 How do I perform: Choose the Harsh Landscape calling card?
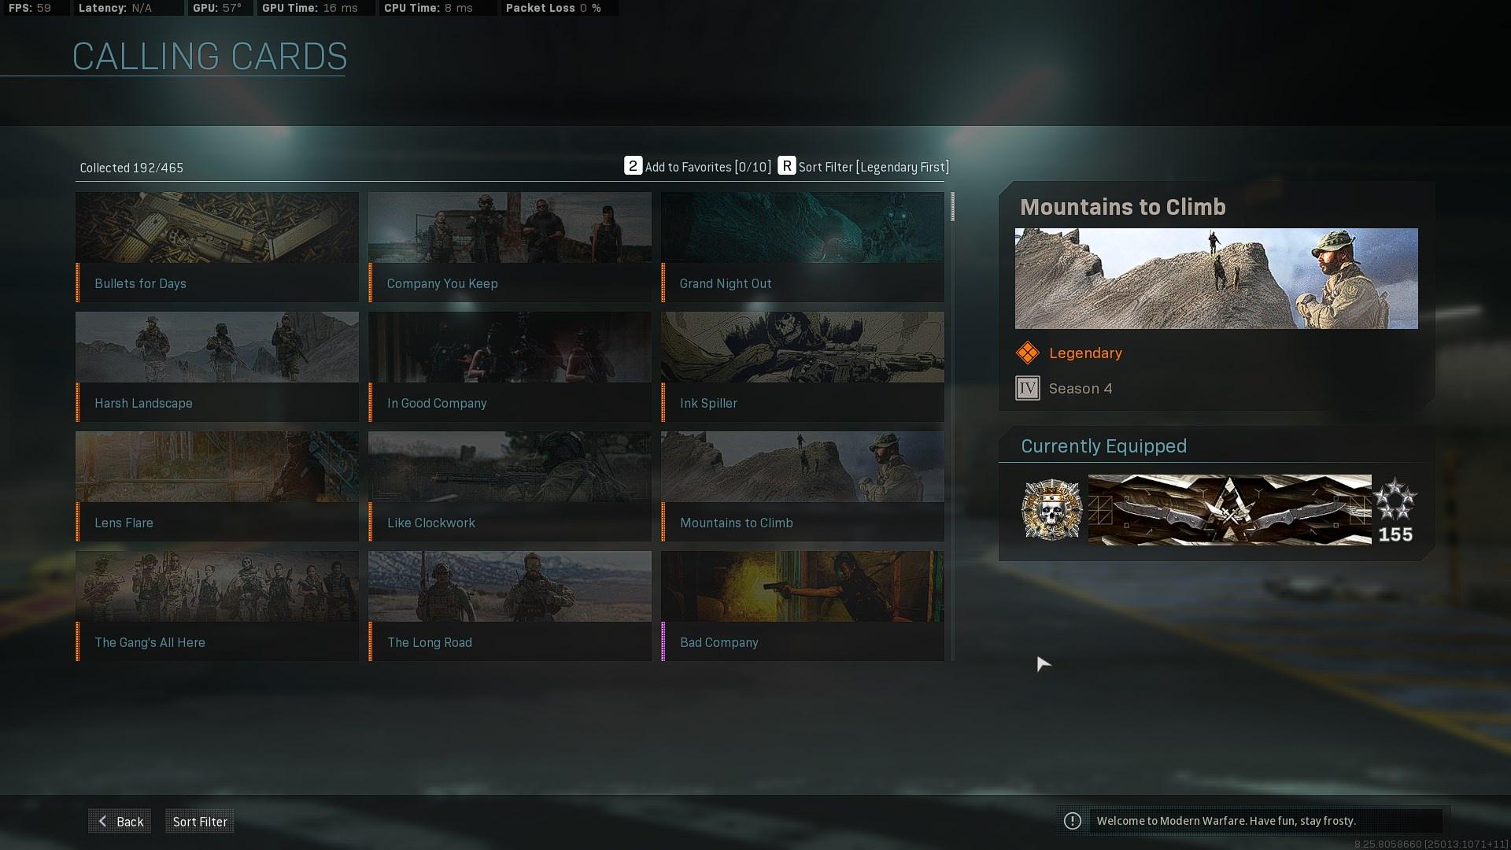tap(217, 367)
